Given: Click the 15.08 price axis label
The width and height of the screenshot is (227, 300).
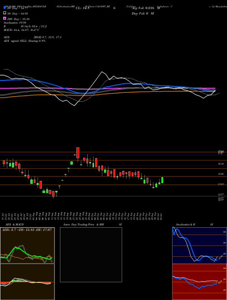Looking at the screenshot, I should point(221,174).
